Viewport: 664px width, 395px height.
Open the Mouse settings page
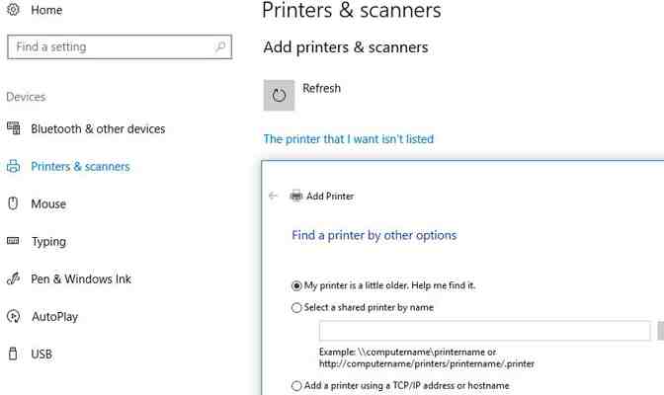pyautogui.click(x=48, y=203)
